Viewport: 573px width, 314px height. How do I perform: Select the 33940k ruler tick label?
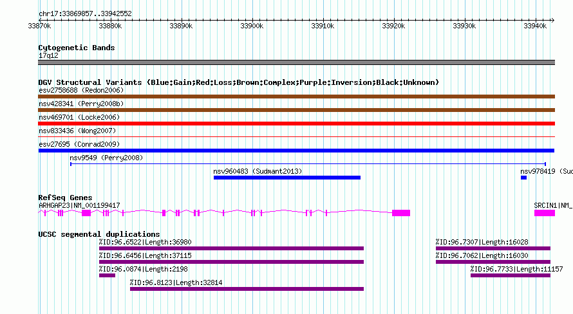click(535, 26)
